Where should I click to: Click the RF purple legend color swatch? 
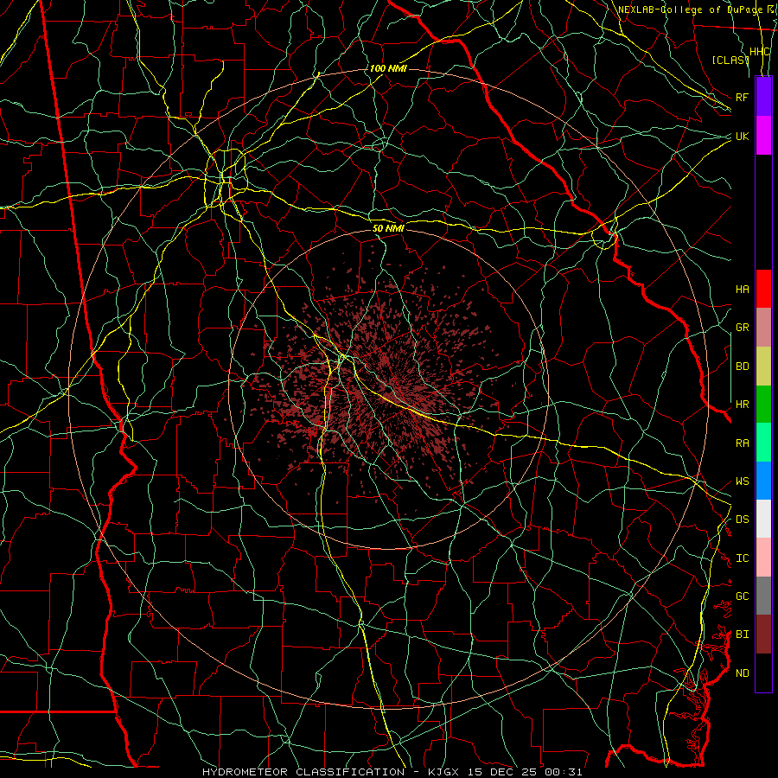[x=763, y=97]
